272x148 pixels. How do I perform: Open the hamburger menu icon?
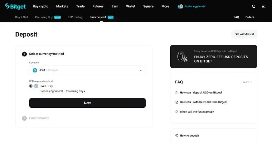pos(264,6)
